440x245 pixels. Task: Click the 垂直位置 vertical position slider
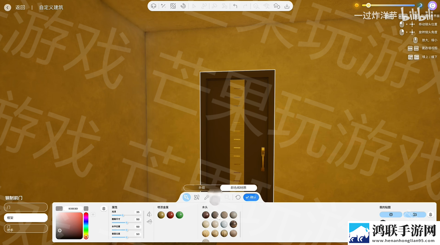[x=126, y=237]
